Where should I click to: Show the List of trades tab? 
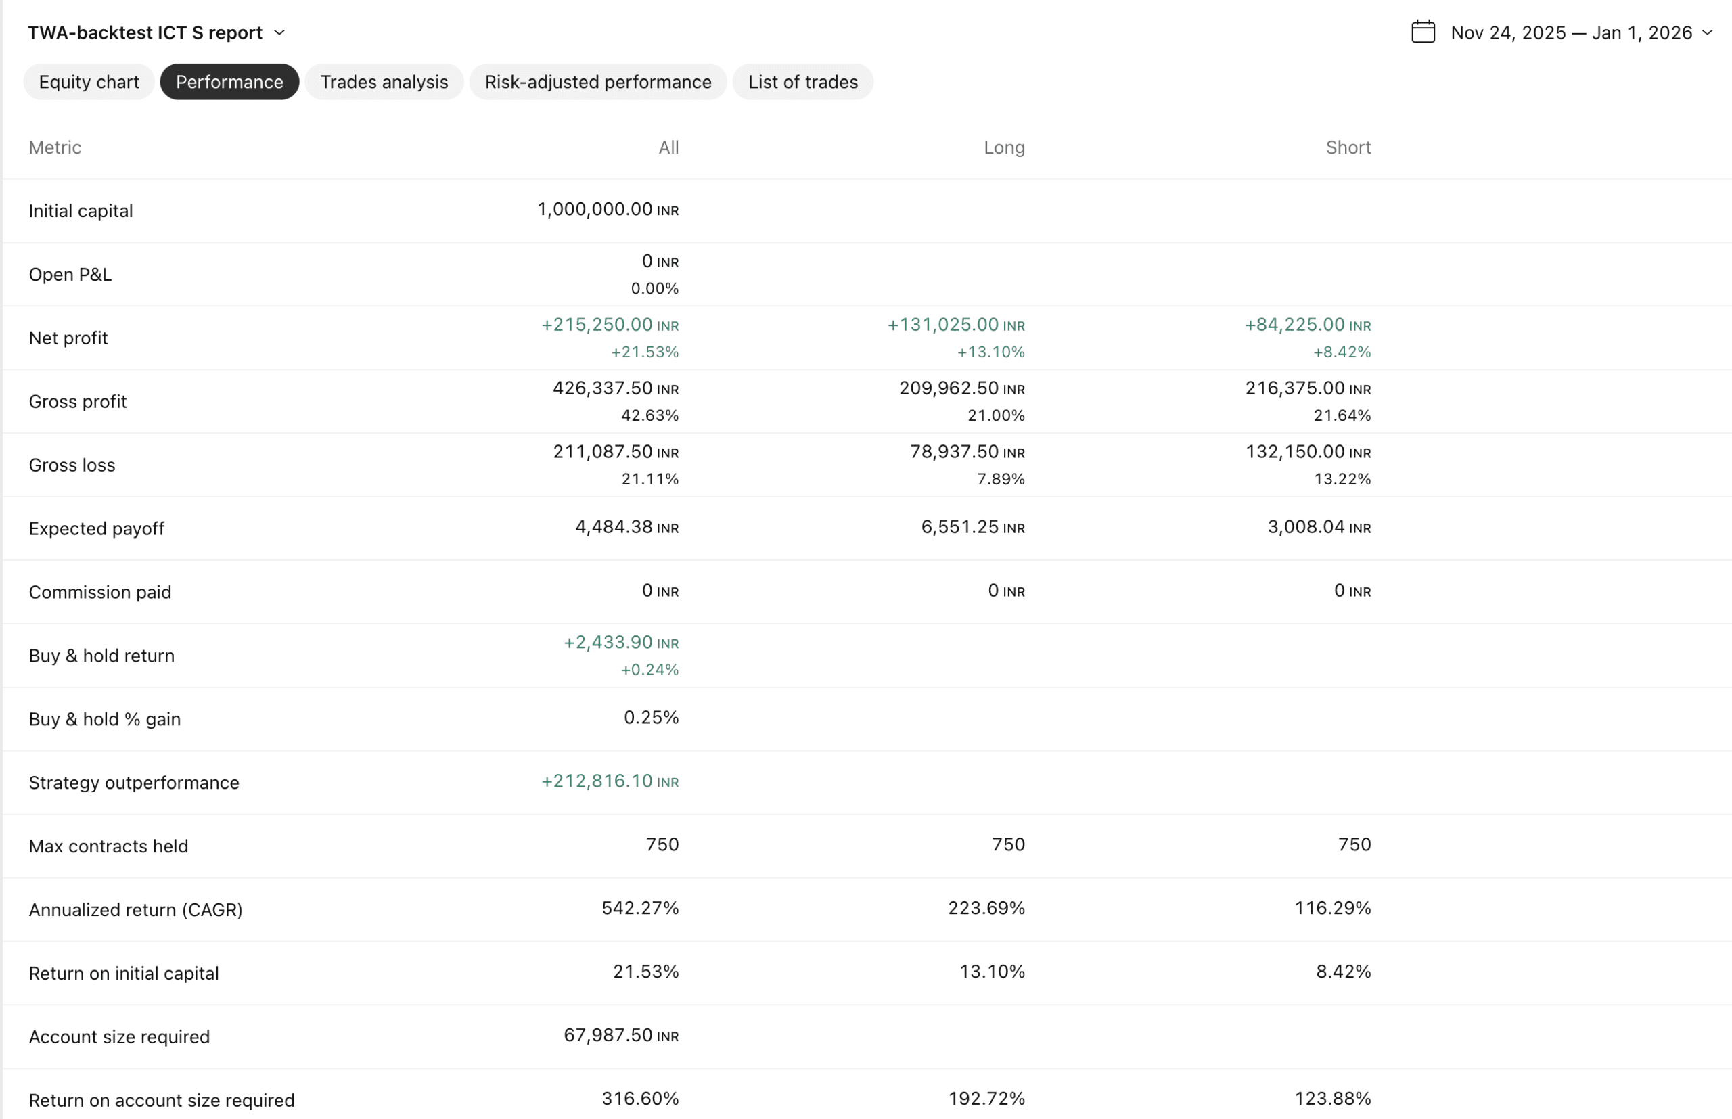pos(802,81)
